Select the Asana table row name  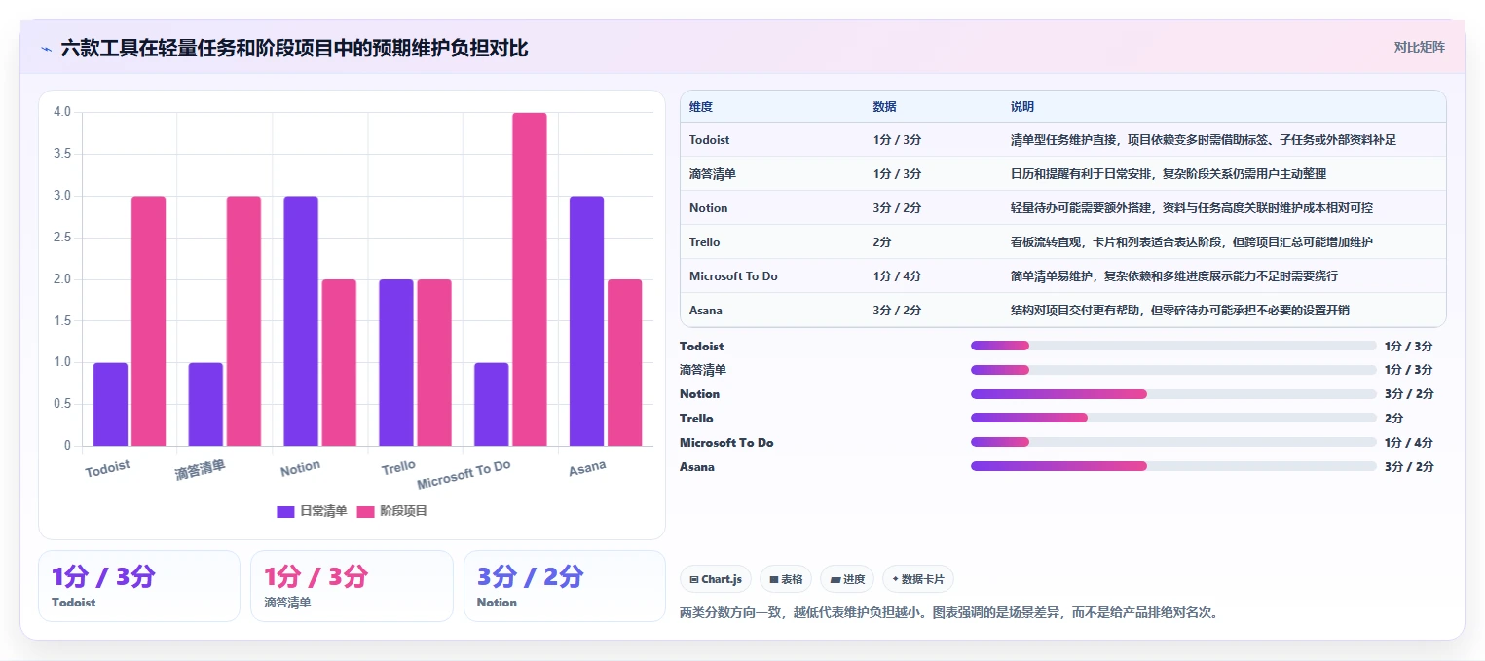pyautogui.click(x=706, y=311)
